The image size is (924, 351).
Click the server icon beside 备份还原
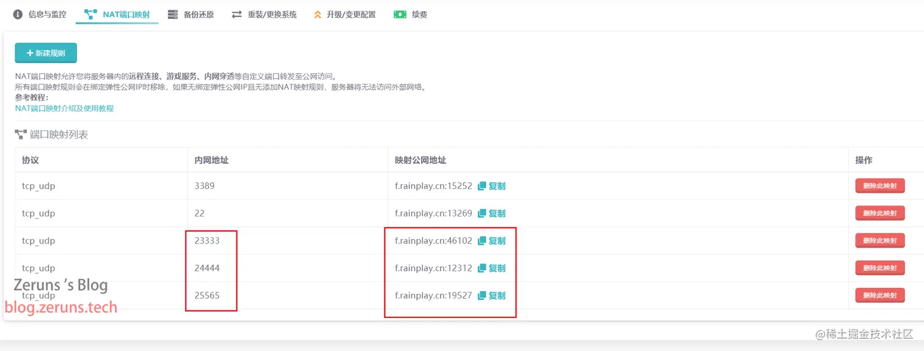point(172,14)
